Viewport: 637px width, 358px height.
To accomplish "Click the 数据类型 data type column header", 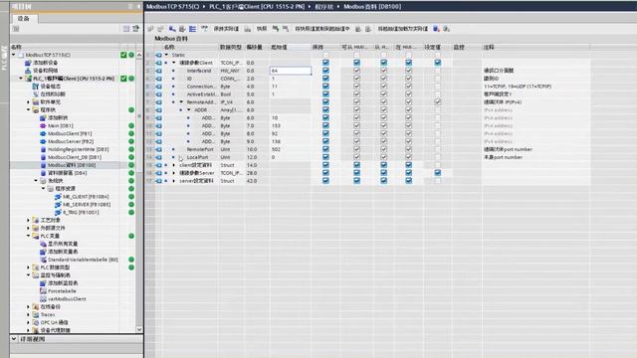I will click(231, 47).
